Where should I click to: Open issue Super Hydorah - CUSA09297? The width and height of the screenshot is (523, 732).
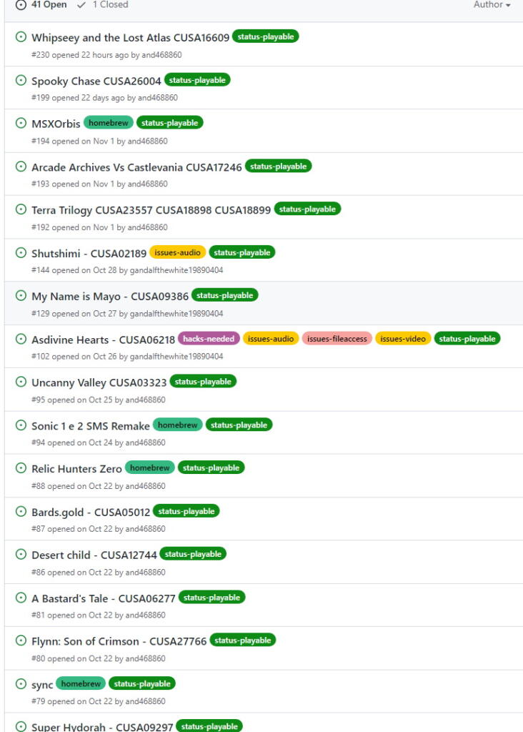[102, 727]
